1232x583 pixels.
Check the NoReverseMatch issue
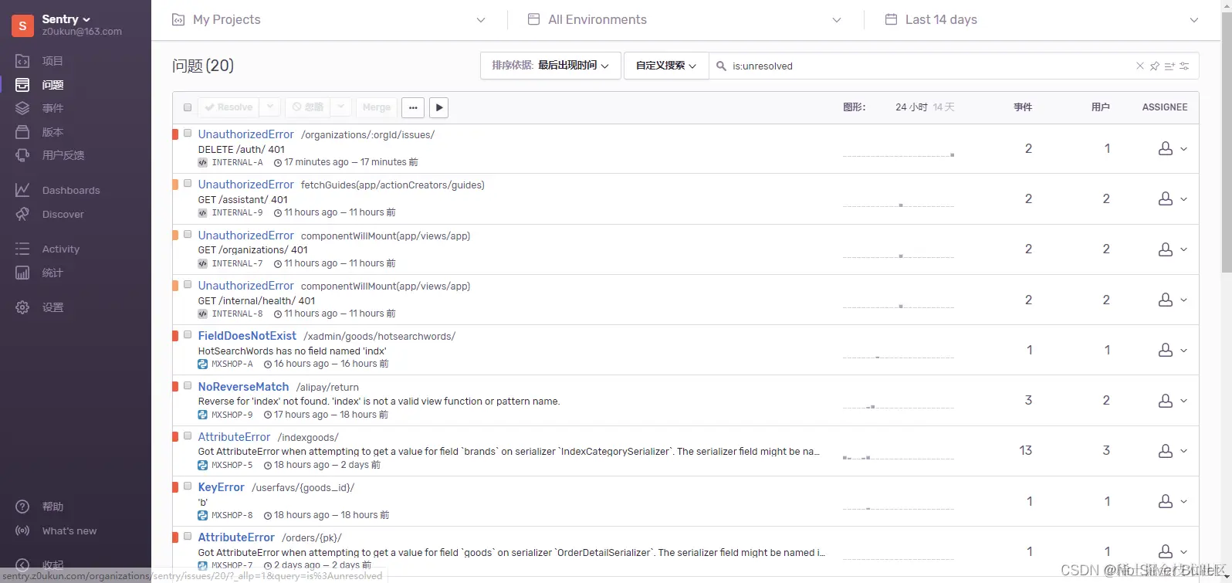pos(188,385)
